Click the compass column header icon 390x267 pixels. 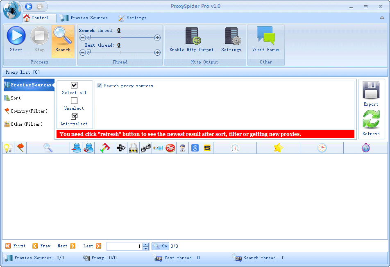pyautogui.click(x=235, y=148)
